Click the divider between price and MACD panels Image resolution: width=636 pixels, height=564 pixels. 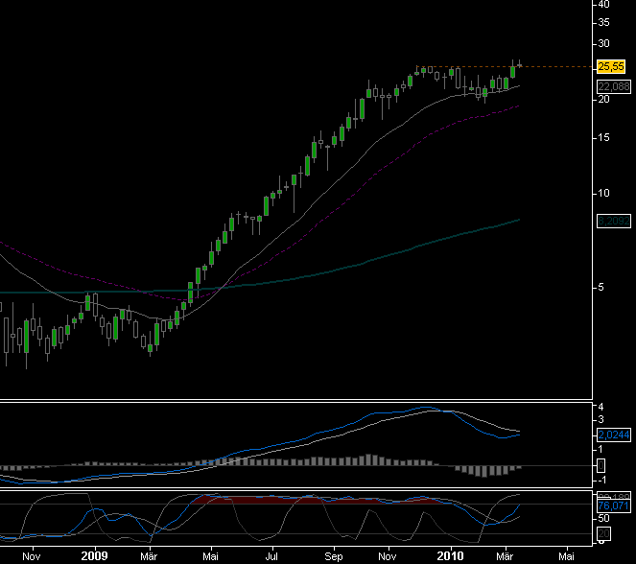pos(297,399)
